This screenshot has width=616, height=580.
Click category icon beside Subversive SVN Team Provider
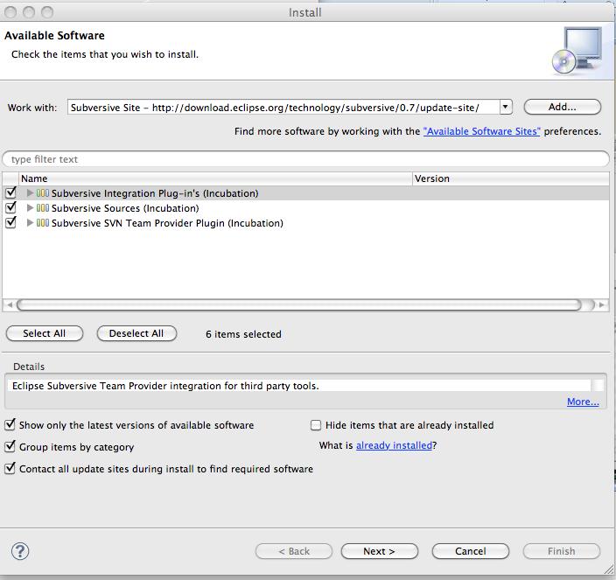pos(43,223)
